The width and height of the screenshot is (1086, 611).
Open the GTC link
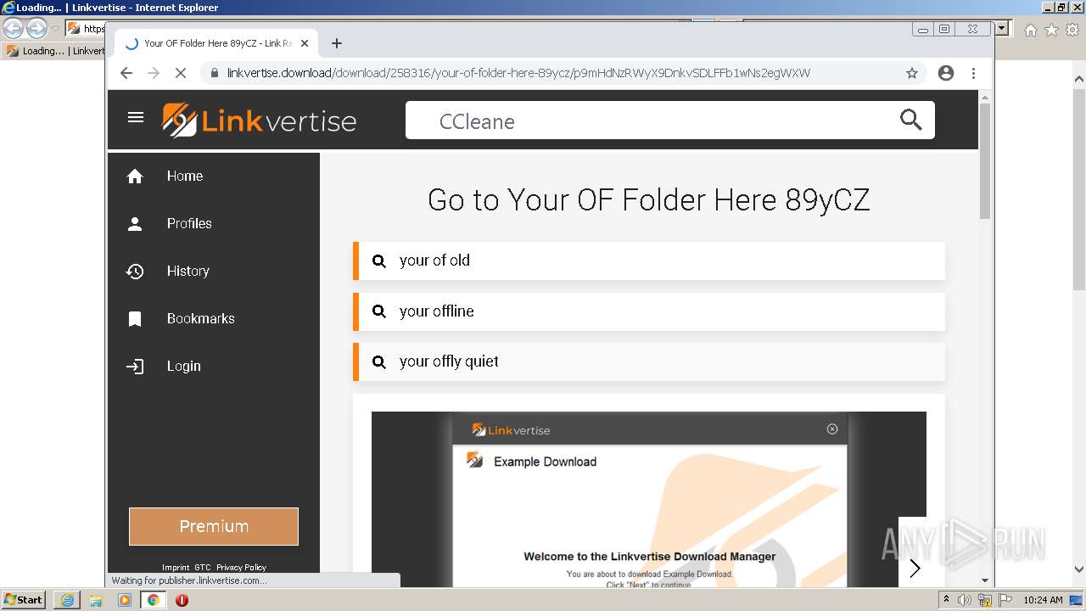tap(202, 567)
